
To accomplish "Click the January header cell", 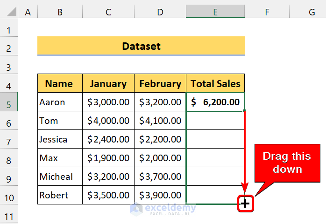I will click(x=108, y=84).
